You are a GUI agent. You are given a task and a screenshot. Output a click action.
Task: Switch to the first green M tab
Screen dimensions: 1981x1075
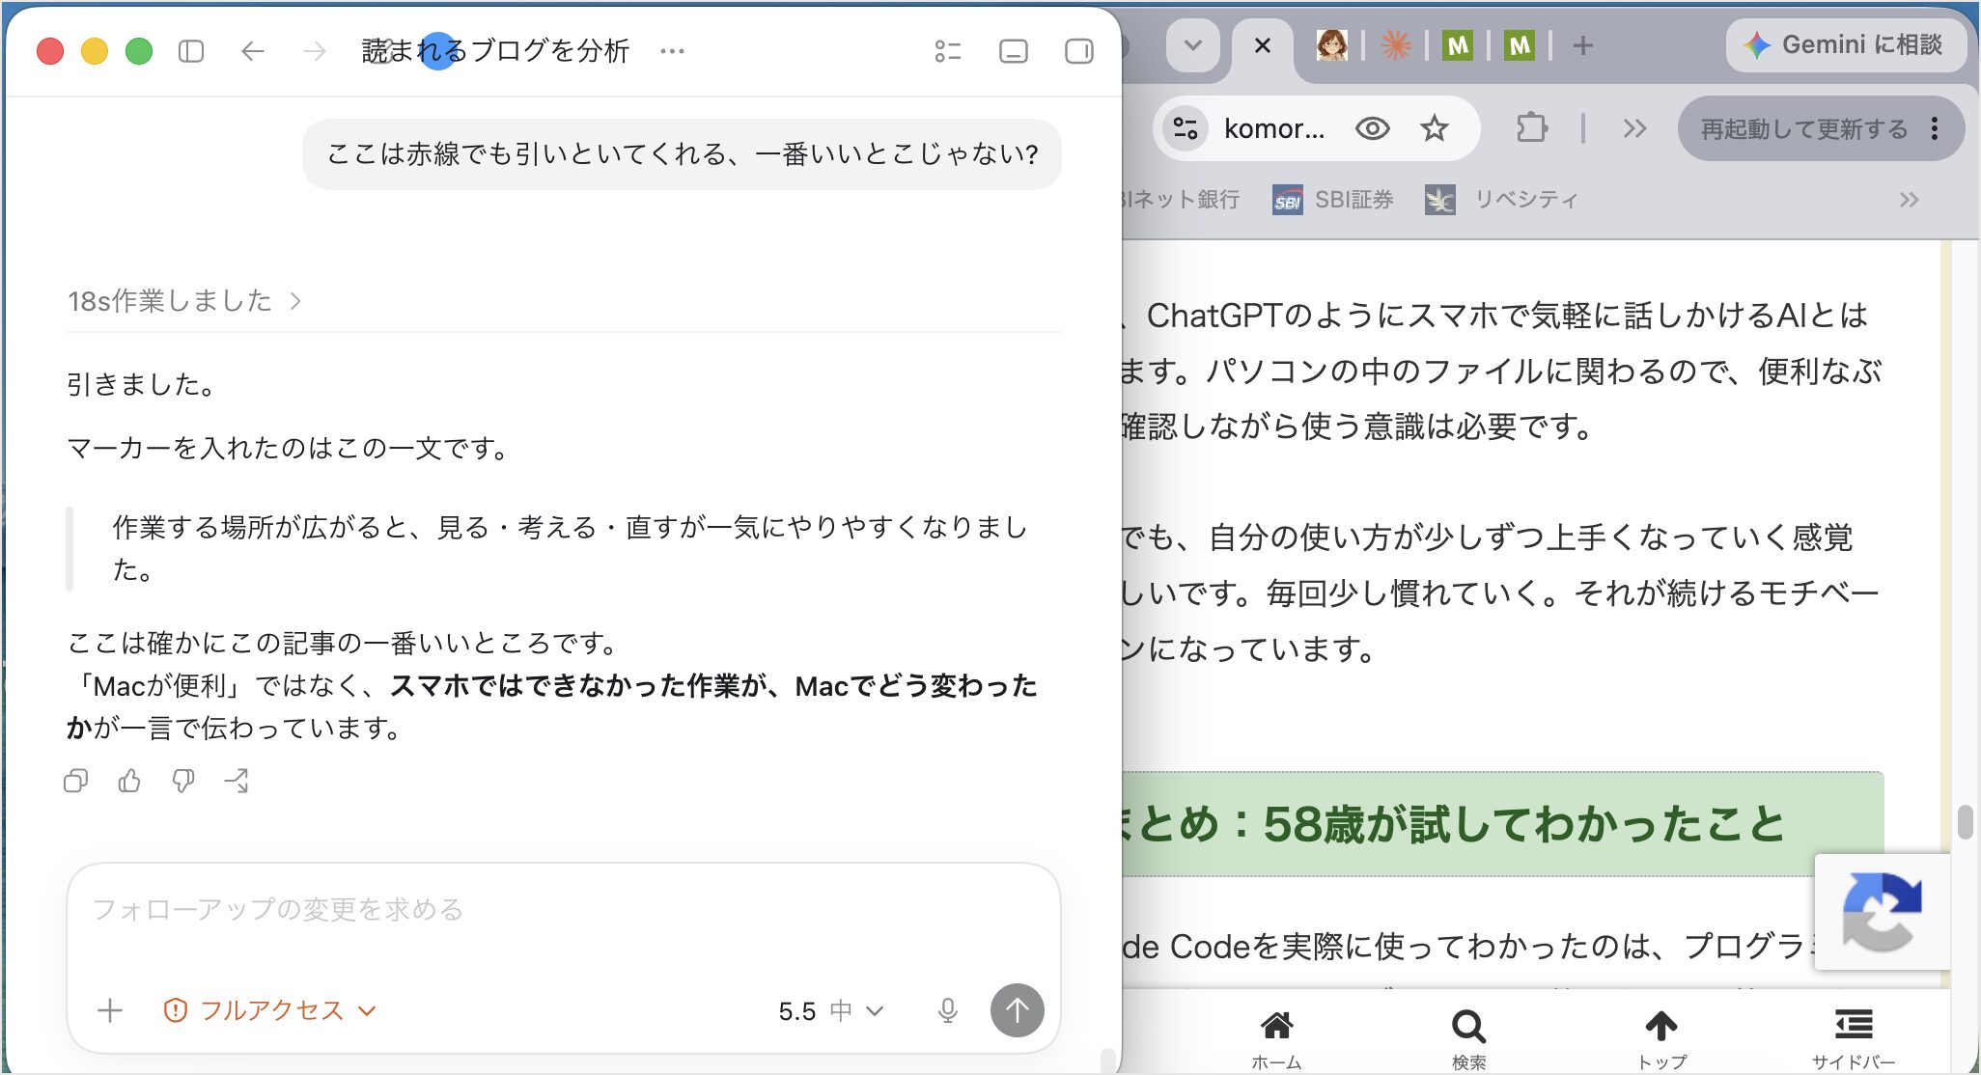[x=1457, y=45]
